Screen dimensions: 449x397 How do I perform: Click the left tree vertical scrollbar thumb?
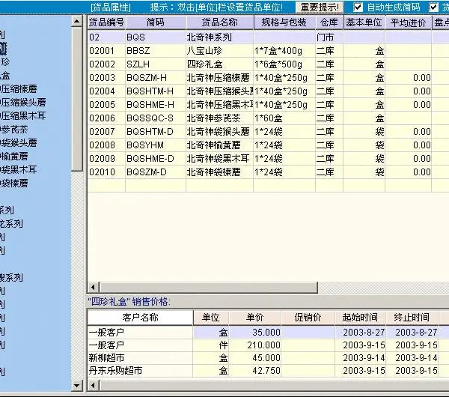76,99
